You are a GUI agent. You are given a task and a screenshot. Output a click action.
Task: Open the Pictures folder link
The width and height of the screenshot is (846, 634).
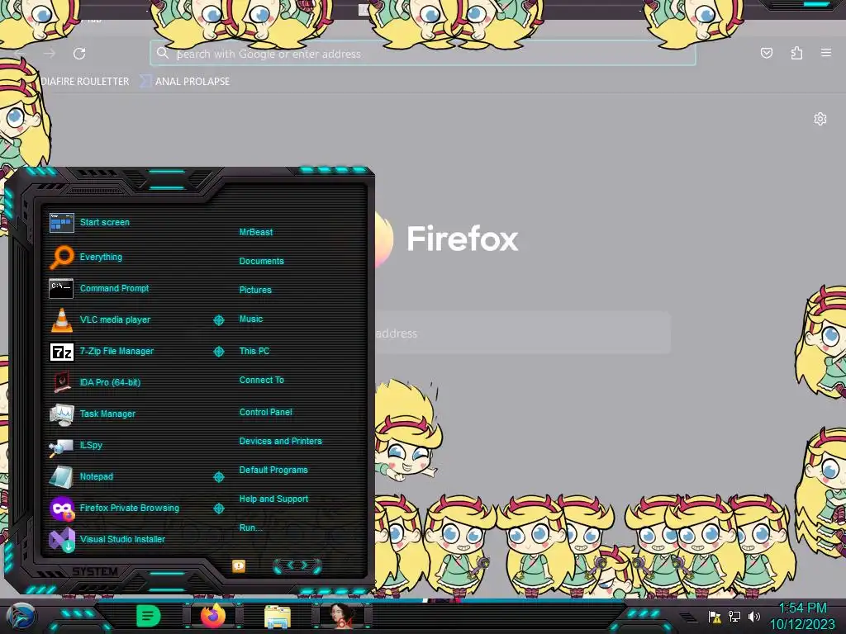255,290
